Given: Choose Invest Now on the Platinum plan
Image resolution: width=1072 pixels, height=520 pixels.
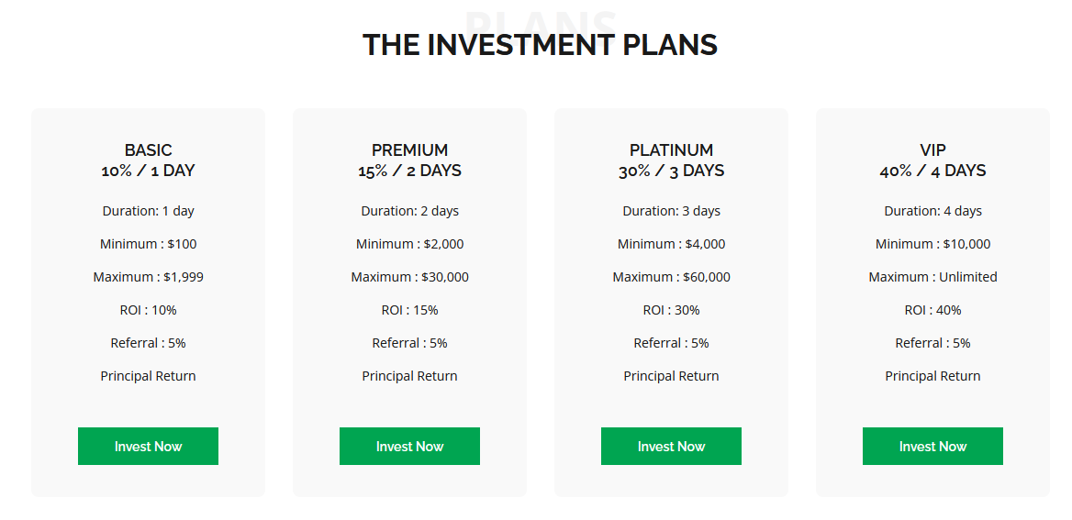Looking at the screenshot, I should pyautogui.click(x=671, y=447).
